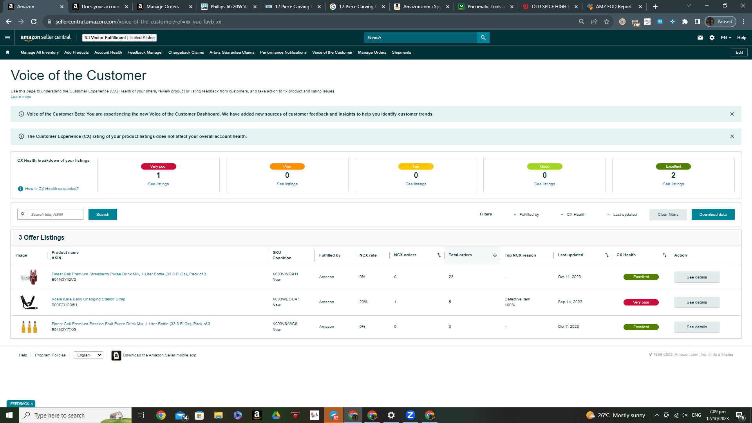The height and width of the screenshot is (423, 752).
Task: Click the Download data button
Action: pos(713,215)
